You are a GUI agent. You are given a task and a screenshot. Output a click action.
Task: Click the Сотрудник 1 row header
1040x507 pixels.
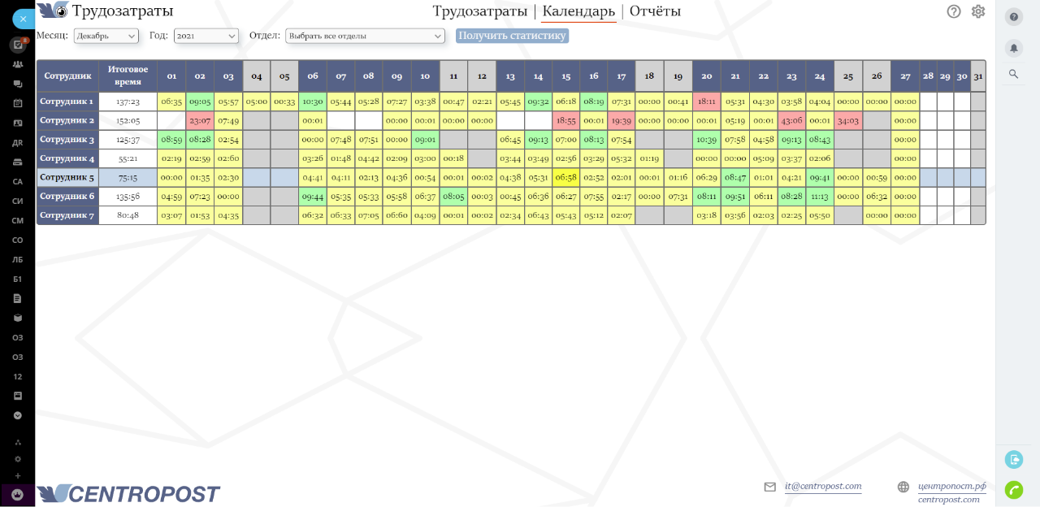pyautogui.click(x=67, y=102)
